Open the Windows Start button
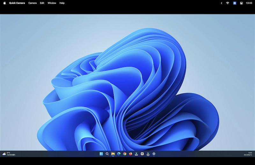Image resolution: width=255 pixels, height=165 pixels. [101, 154]
